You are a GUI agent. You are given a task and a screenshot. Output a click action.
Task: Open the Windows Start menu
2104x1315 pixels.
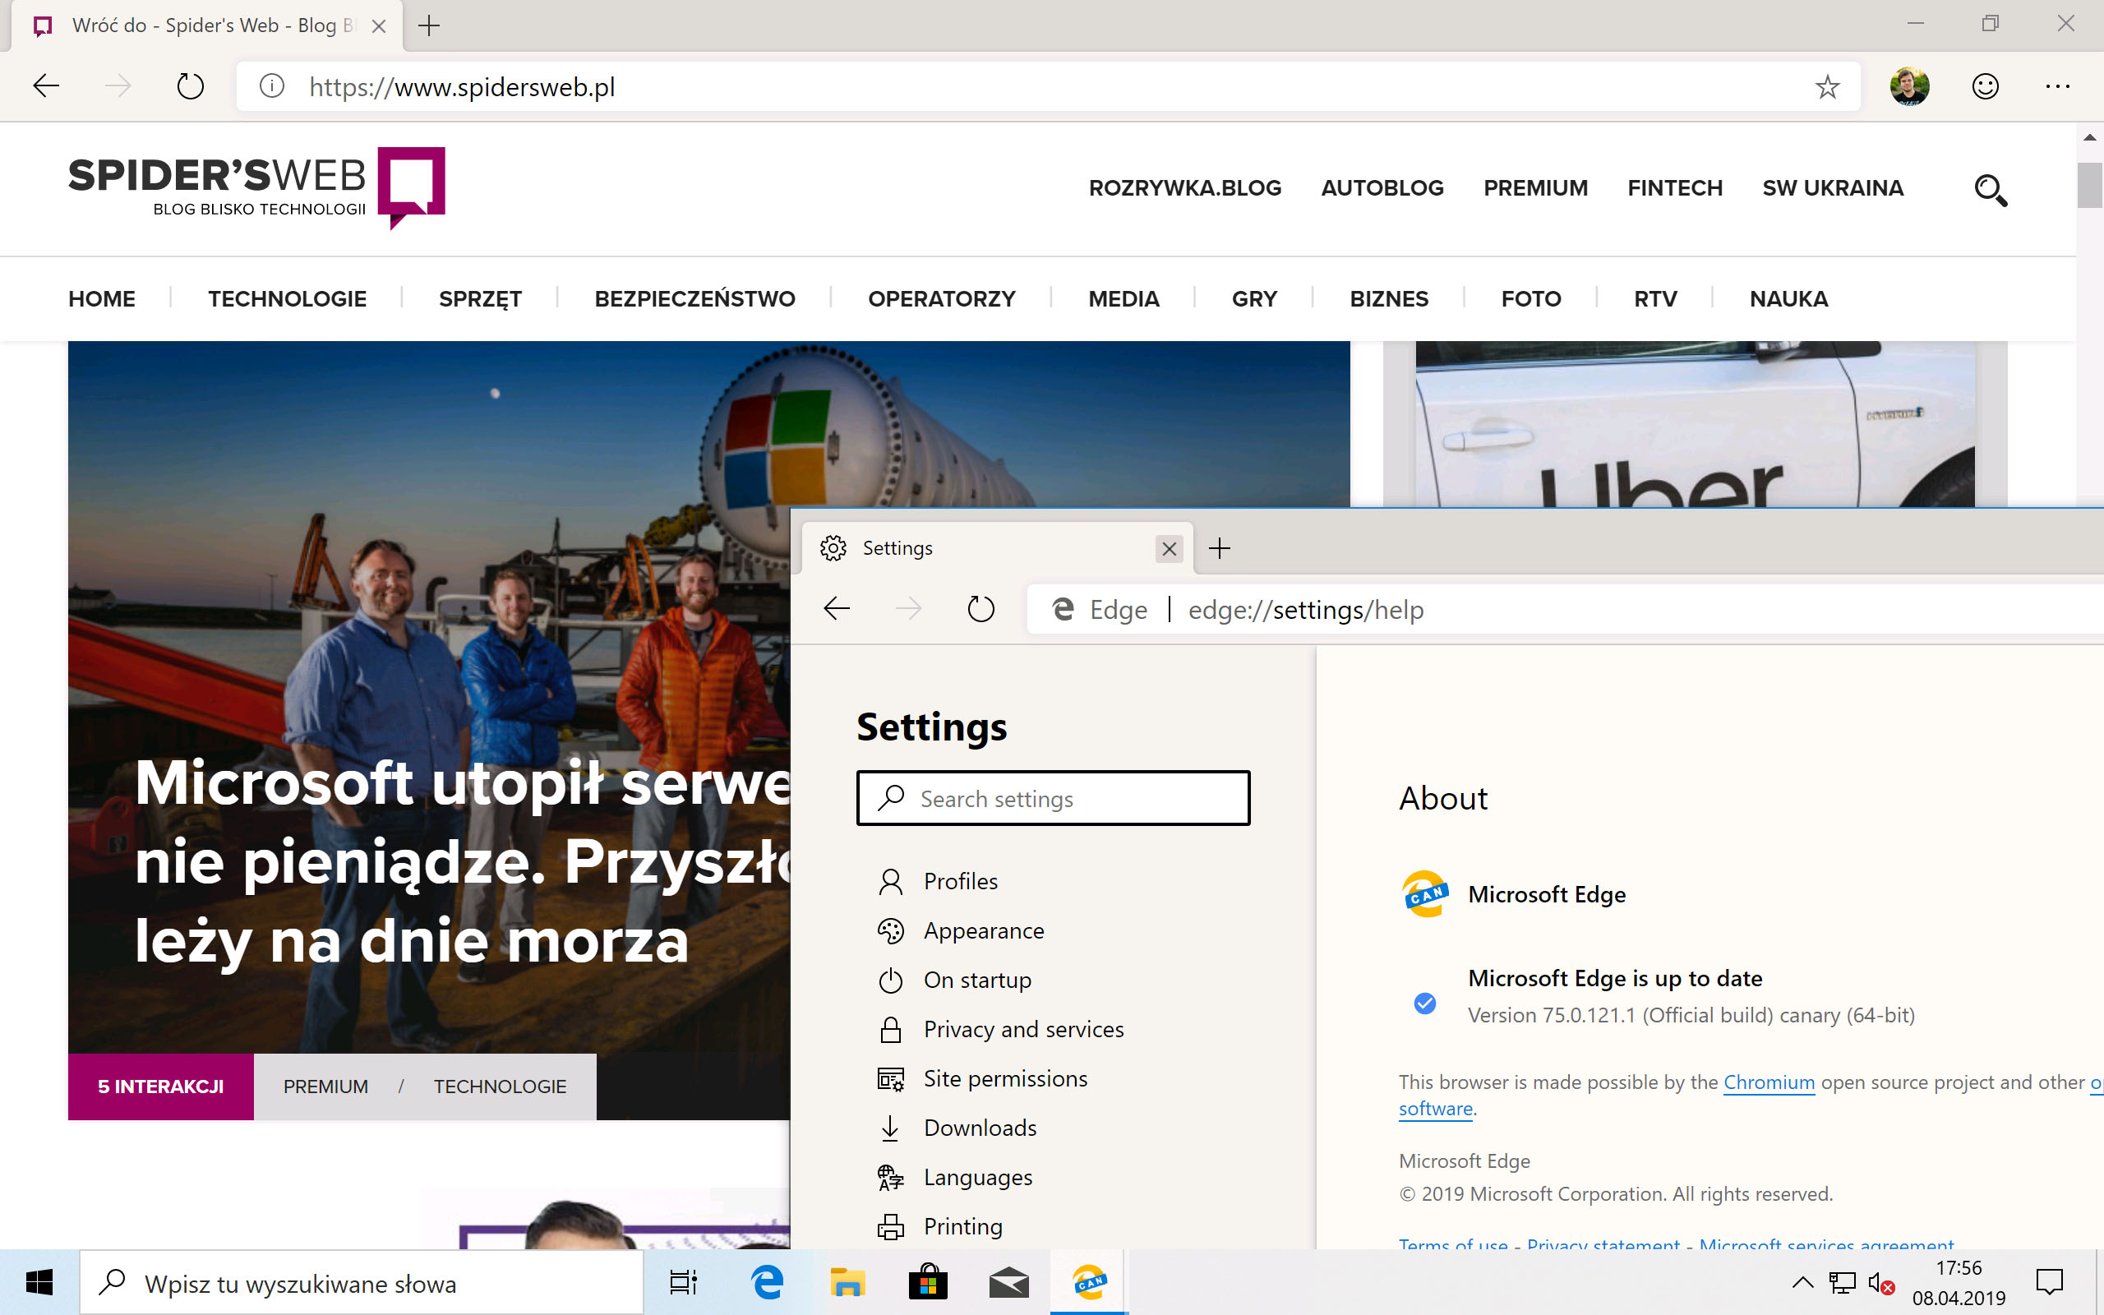[x=39, y=1282]
